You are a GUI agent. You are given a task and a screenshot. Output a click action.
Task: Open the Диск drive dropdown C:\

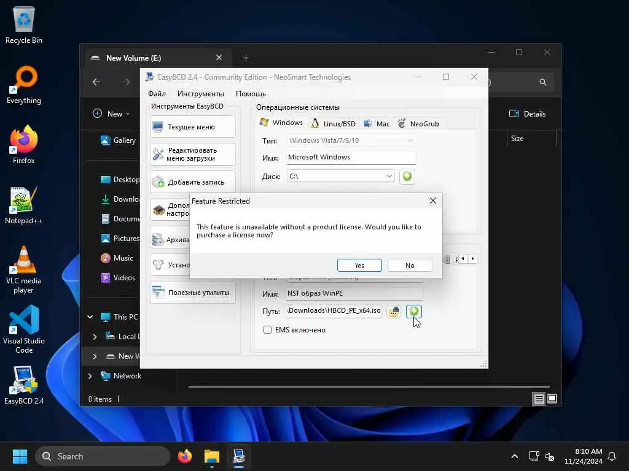point(340,176)
